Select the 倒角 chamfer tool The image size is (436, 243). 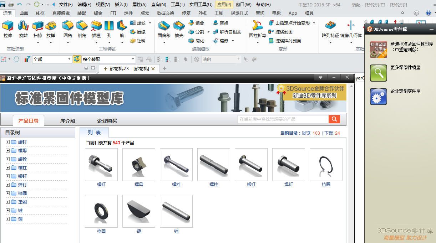coord(82,29)
